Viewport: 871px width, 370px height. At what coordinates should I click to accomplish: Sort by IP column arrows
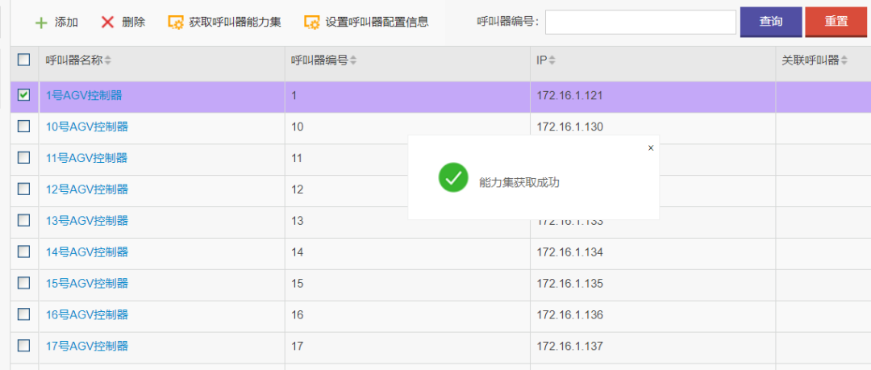[x=552, y=61]
